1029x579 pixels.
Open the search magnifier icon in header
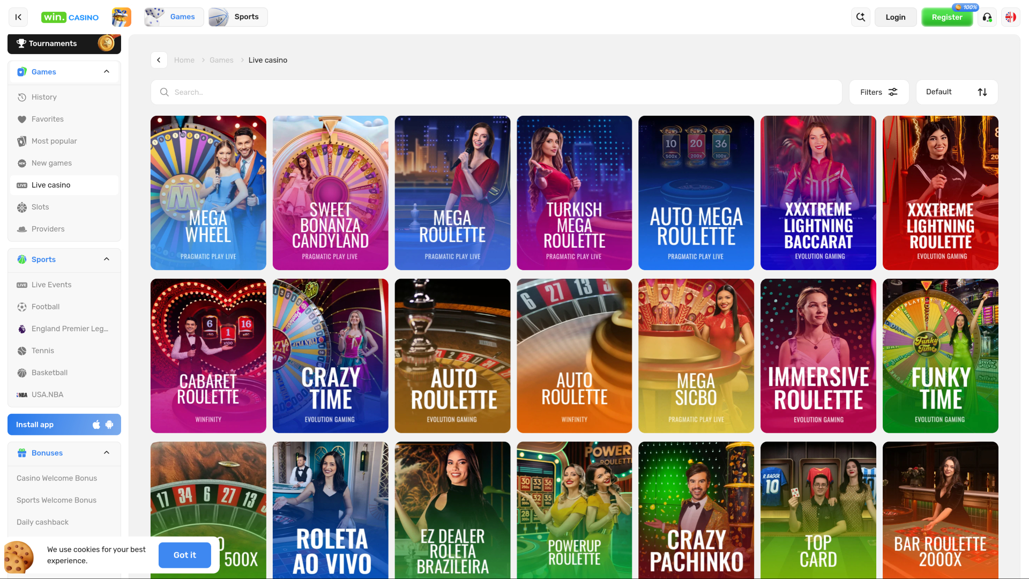coord(861,17)
